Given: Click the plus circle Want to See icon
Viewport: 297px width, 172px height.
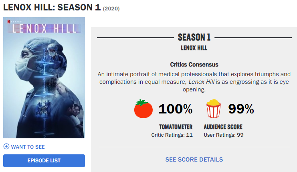Looking at the screenshot, I should pos(6,146).
